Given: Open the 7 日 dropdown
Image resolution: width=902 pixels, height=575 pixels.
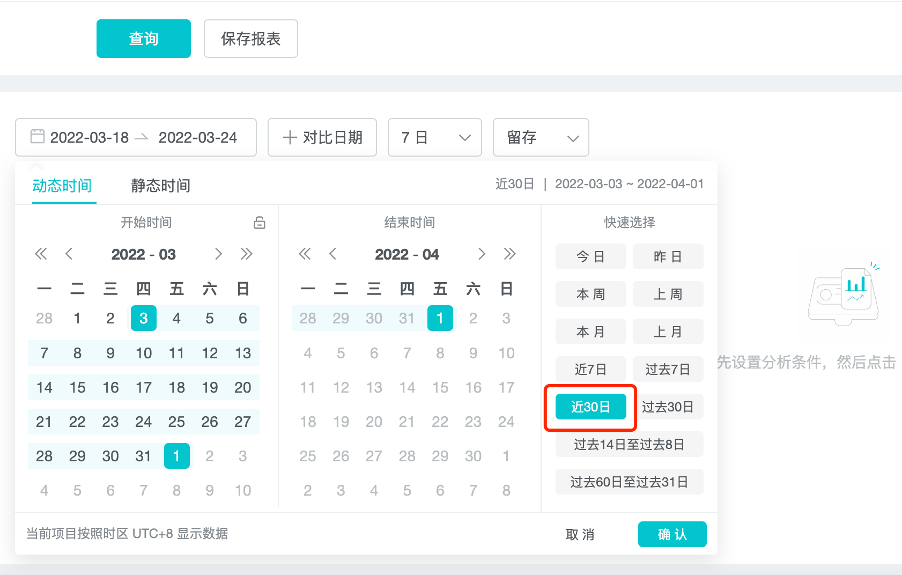Looking at the screenshot, I should click(x=434, y=137).
